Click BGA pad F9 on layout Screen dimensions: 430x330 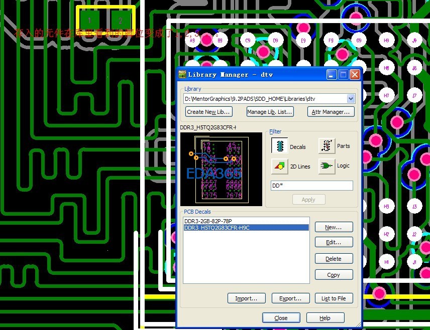point(331,41)
